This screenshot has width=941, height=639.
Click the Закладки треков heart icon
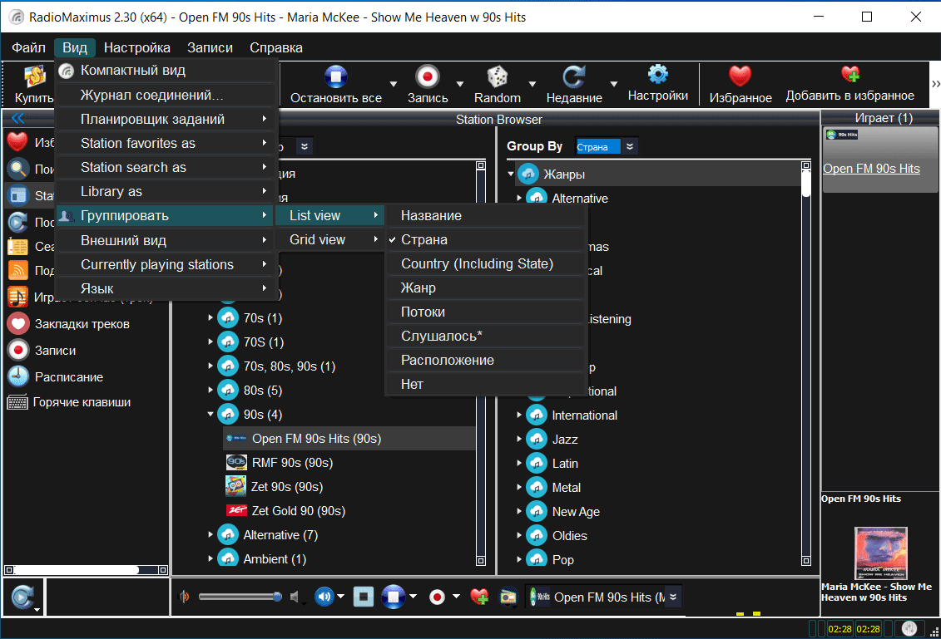tap(18, 324)
